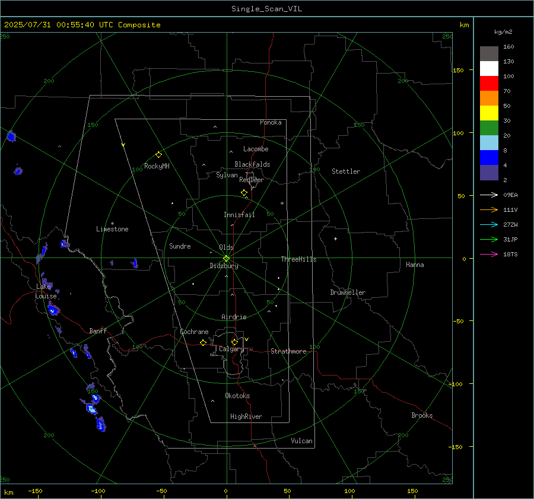This screenshot has width=534, height=499.
Task: Select the red 70-100 legend color
Action: 489,84
